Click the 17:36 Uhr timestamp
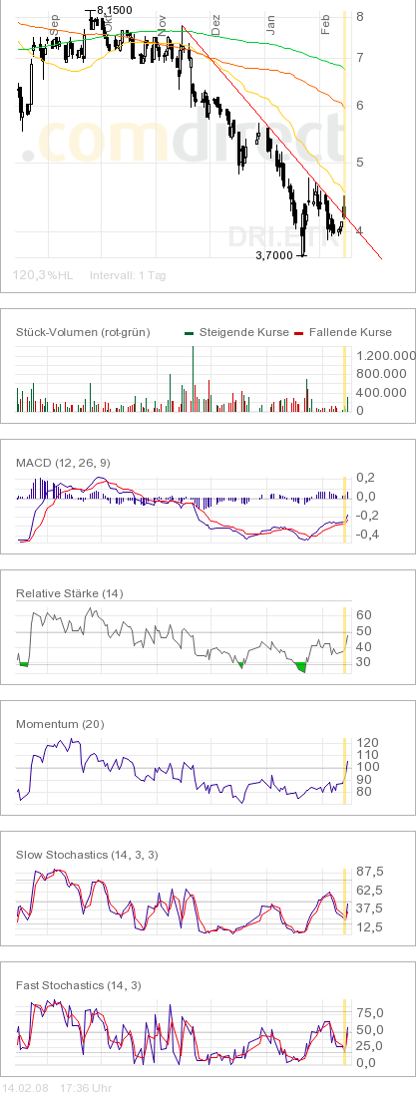This screenshot has height=1095, width=416. [86, 1088]
